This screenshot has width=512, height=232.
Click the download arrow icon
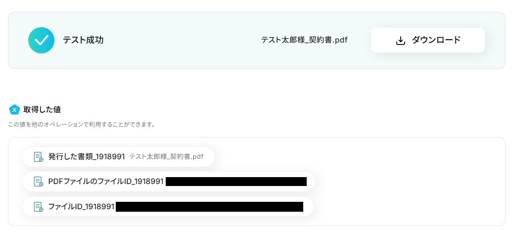click(400, 41)
